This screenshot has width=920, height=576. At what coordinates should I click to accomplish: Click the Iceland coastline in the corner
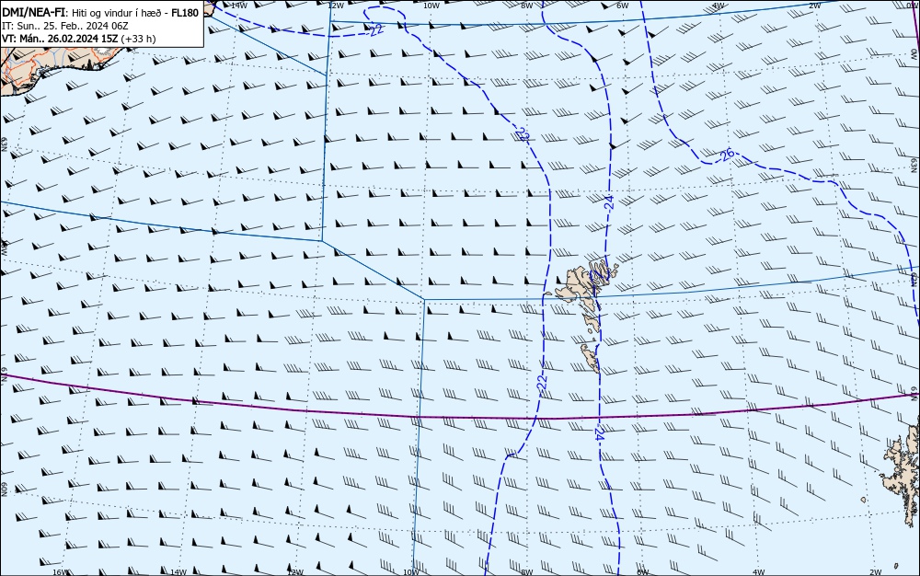click(47, 67)
